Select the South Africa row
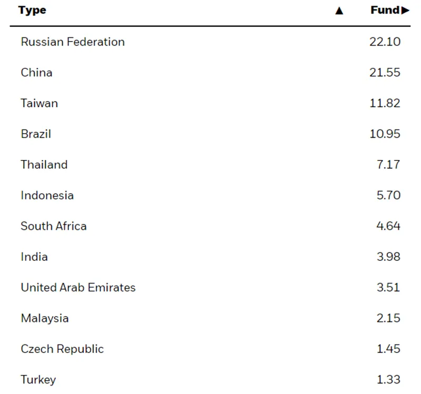The image size is (421, 394). (x=210, y=226)
